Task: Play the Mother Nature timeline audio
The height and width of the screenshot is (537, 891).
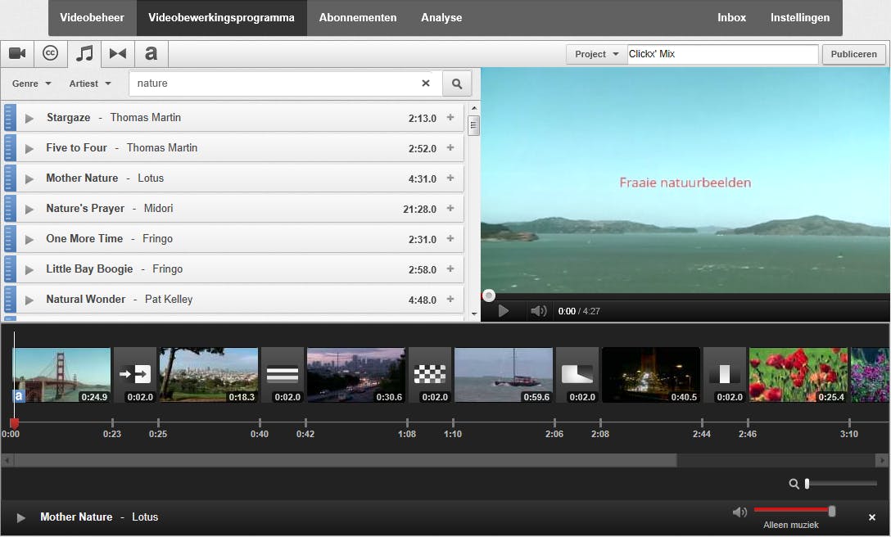Action: coord(21,517)
